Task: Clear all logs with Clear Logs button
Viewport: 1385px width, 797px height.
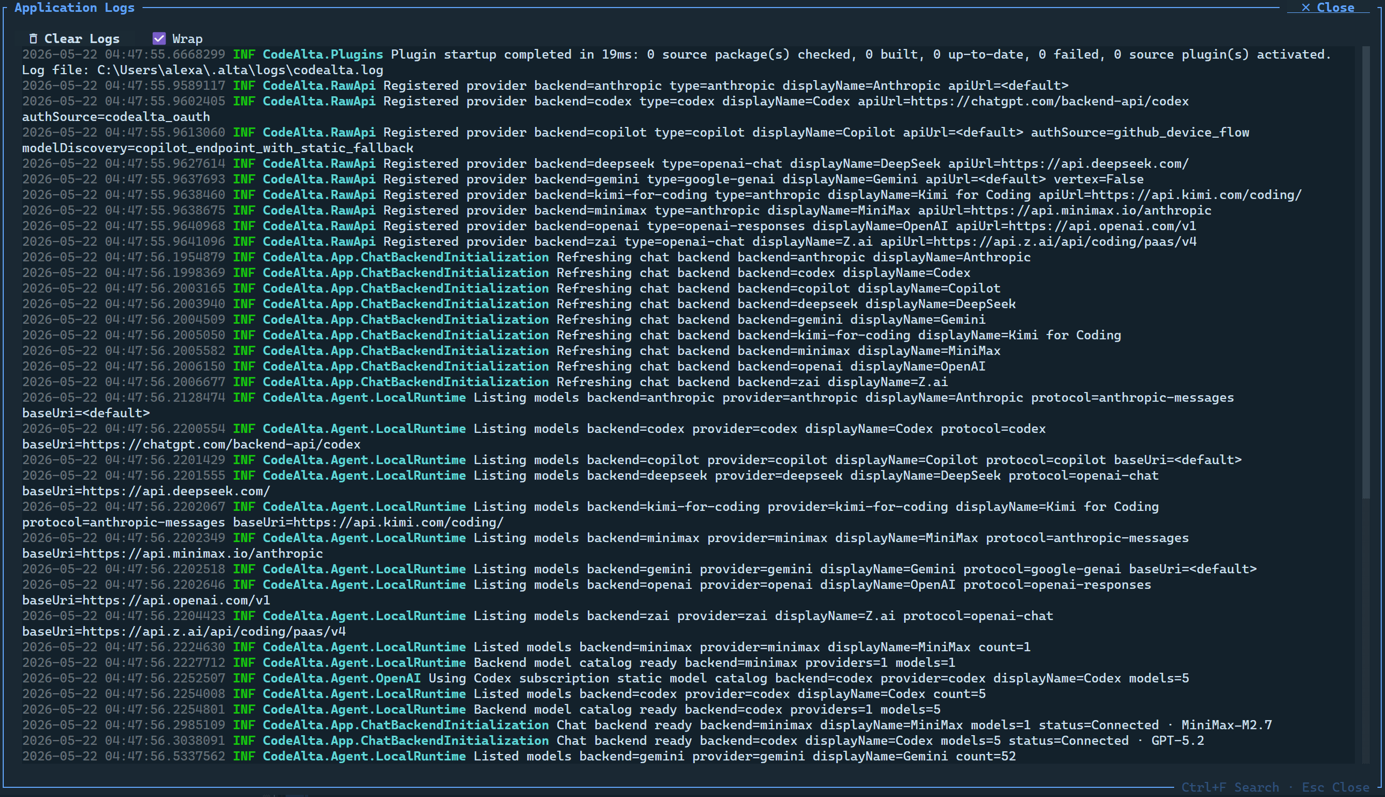Action: click(74, 39)
